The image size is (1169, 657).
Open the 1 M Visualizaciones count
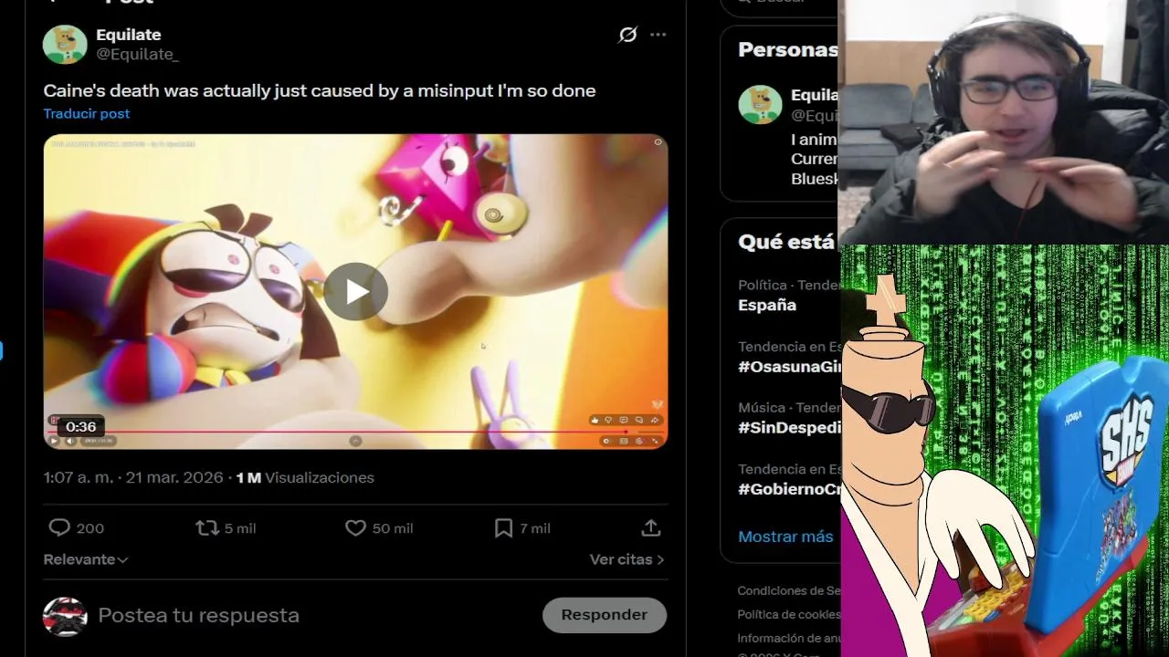click(x=305, y=477)
